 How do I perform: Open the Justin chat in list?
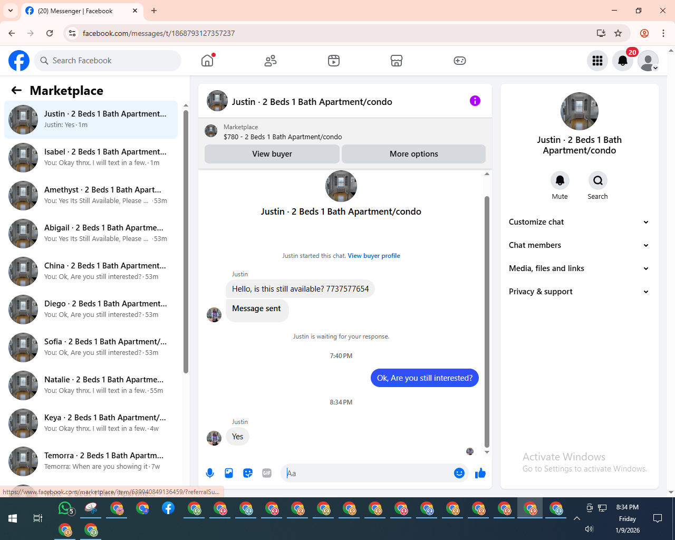[91, 120]
